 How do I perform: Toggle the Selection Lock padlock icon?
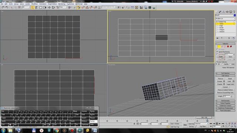134,123
